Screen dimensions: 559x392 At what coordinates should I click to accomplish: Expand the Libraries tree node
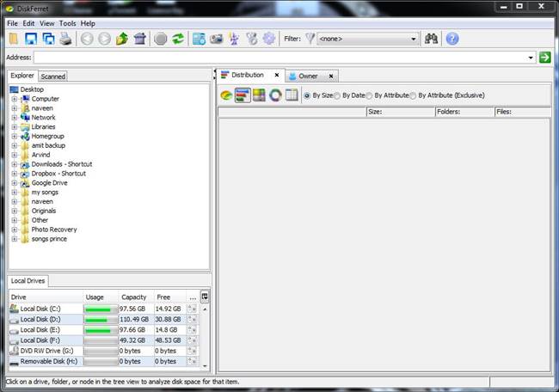pos(15,126)
